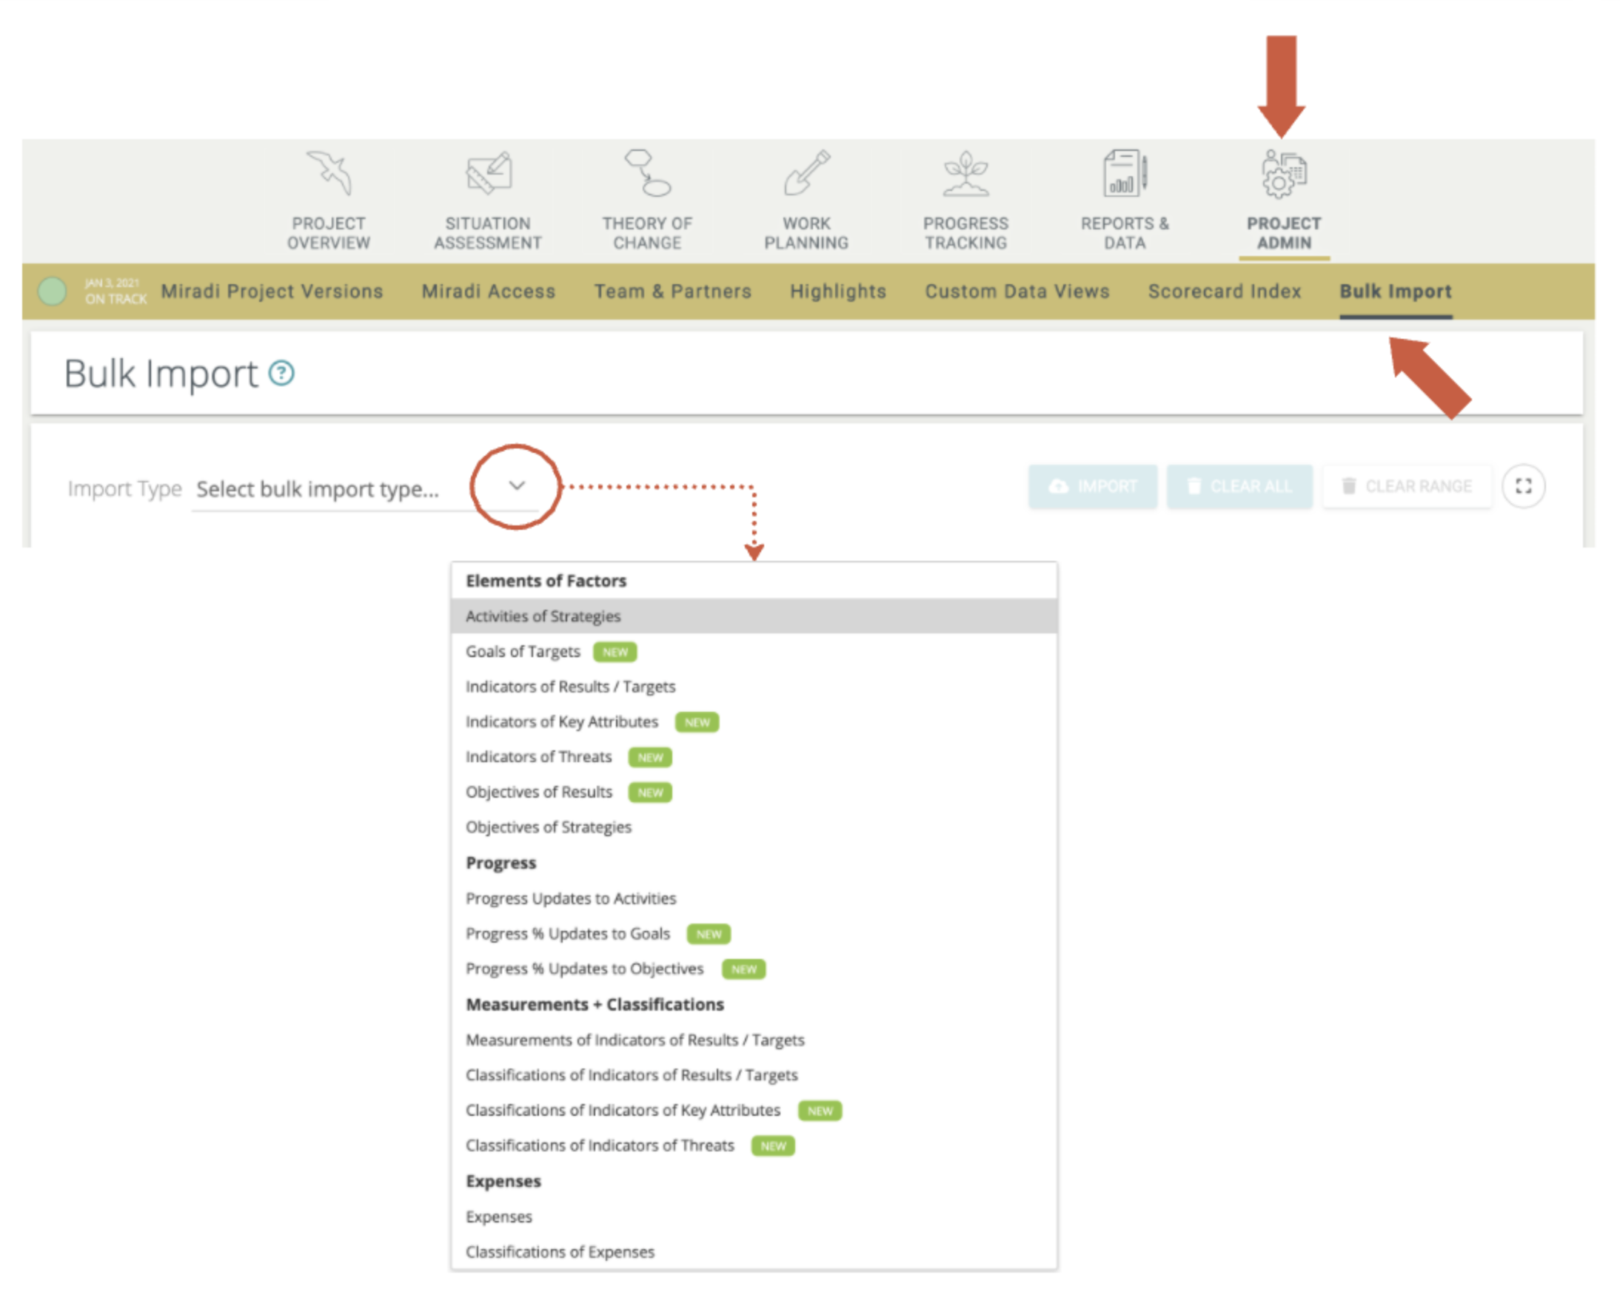Click green On Track status circle
The width and height of the screenshot is (1620, 1289).
tap(52, 292)
